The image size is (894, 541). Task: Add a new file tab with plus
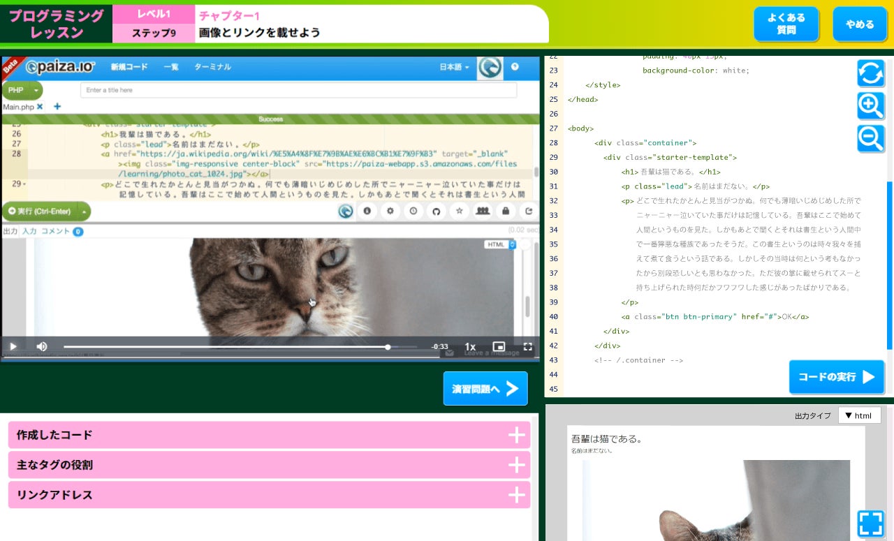tap(57, 107)
